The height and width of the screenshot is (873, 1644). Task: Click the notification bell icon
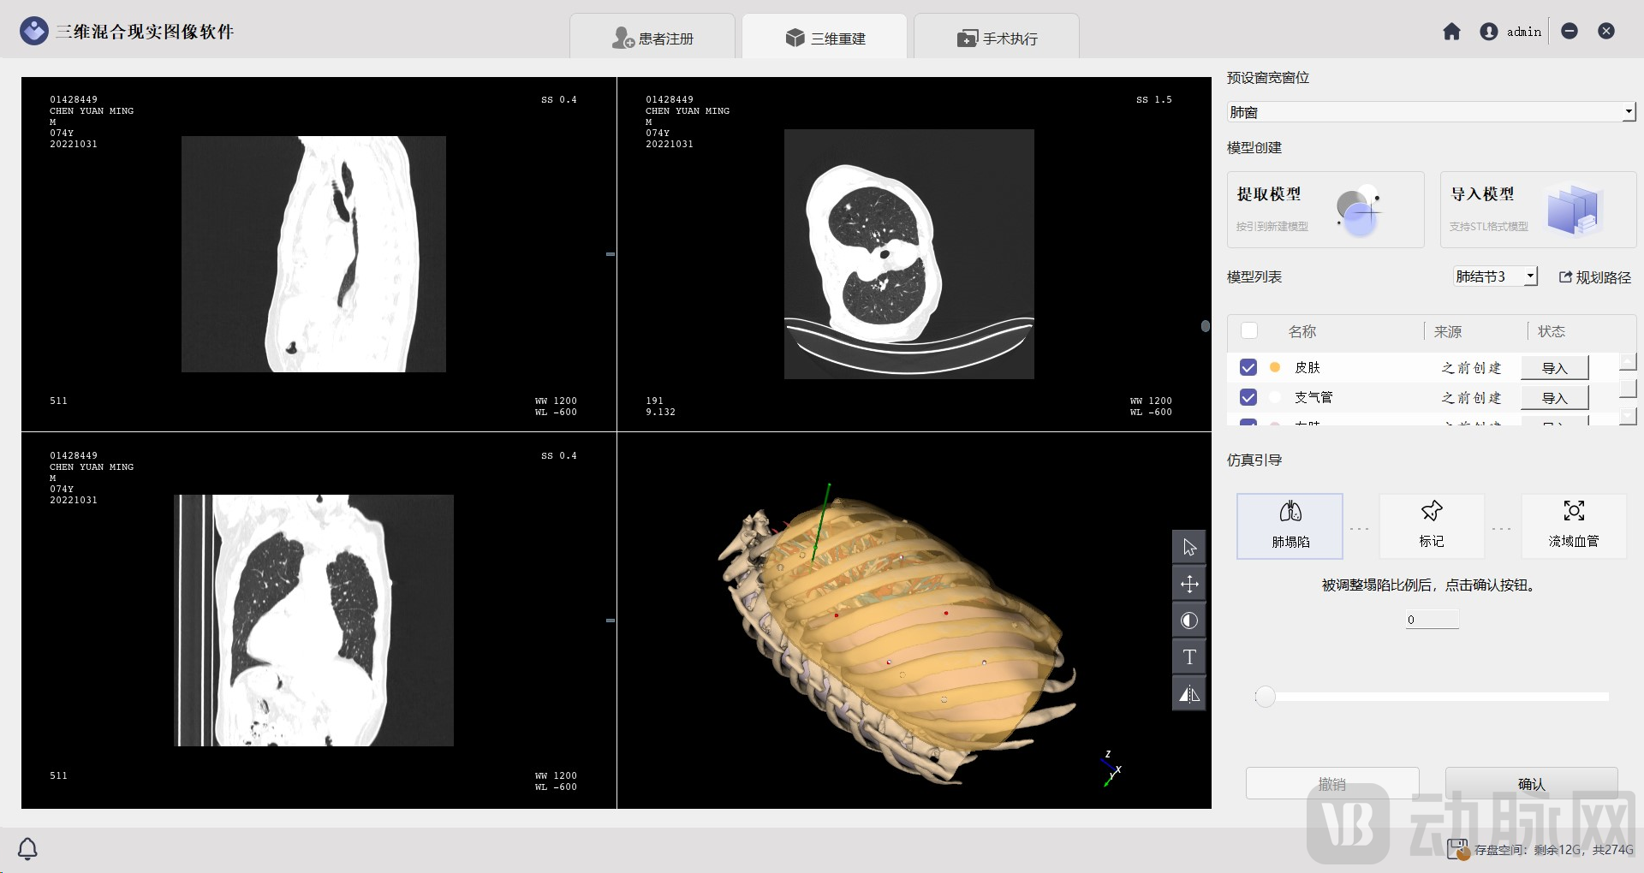[x=27, y=848]
